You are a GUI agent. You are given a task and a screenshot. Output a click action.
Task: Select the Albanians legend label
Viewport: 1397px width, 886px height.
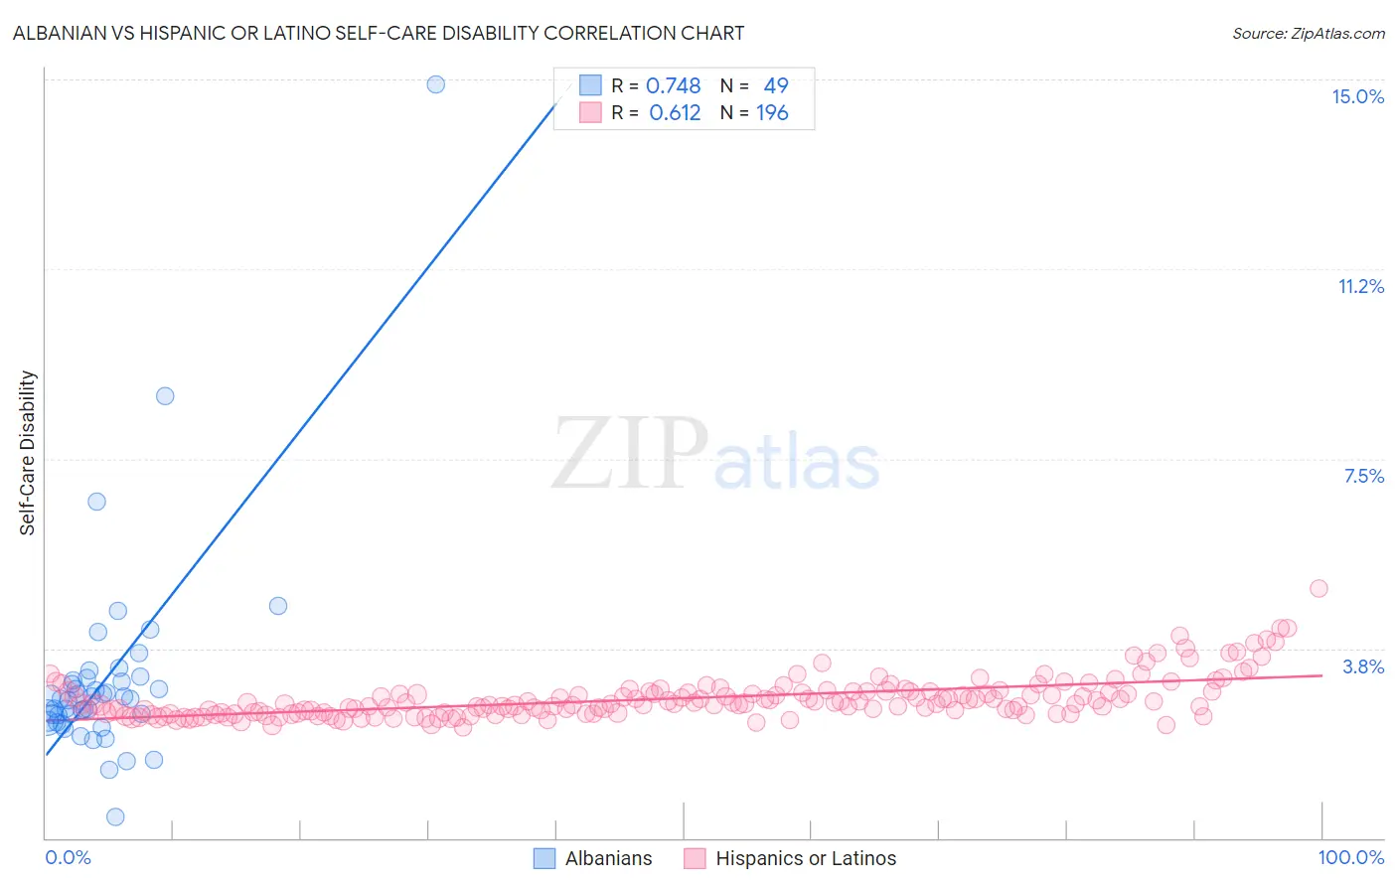(x=609, y=858)
